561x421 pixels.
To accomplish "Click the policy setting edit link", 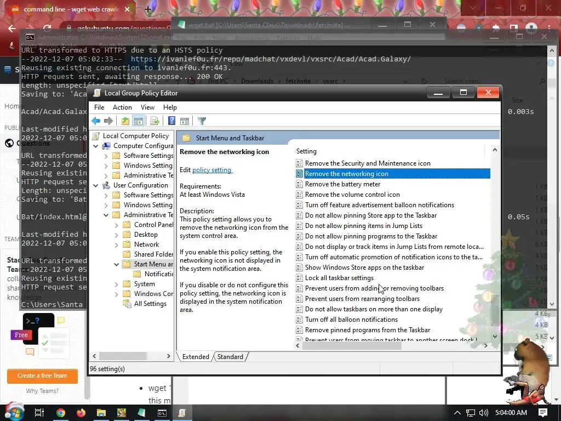I will pos(212,170).
